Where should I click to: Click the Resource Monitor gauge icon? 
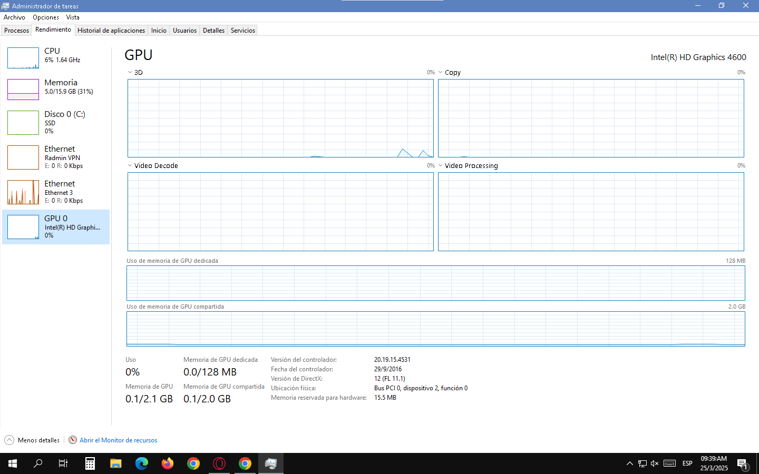point(73,440)
